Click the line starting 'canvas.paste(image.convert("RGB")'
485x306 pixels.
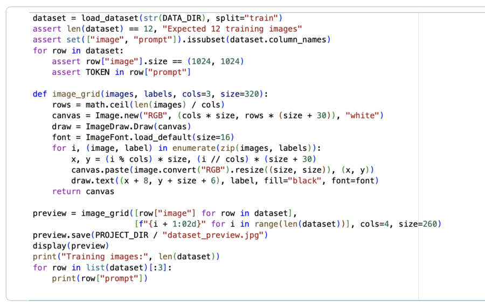(x=223, y=170)
